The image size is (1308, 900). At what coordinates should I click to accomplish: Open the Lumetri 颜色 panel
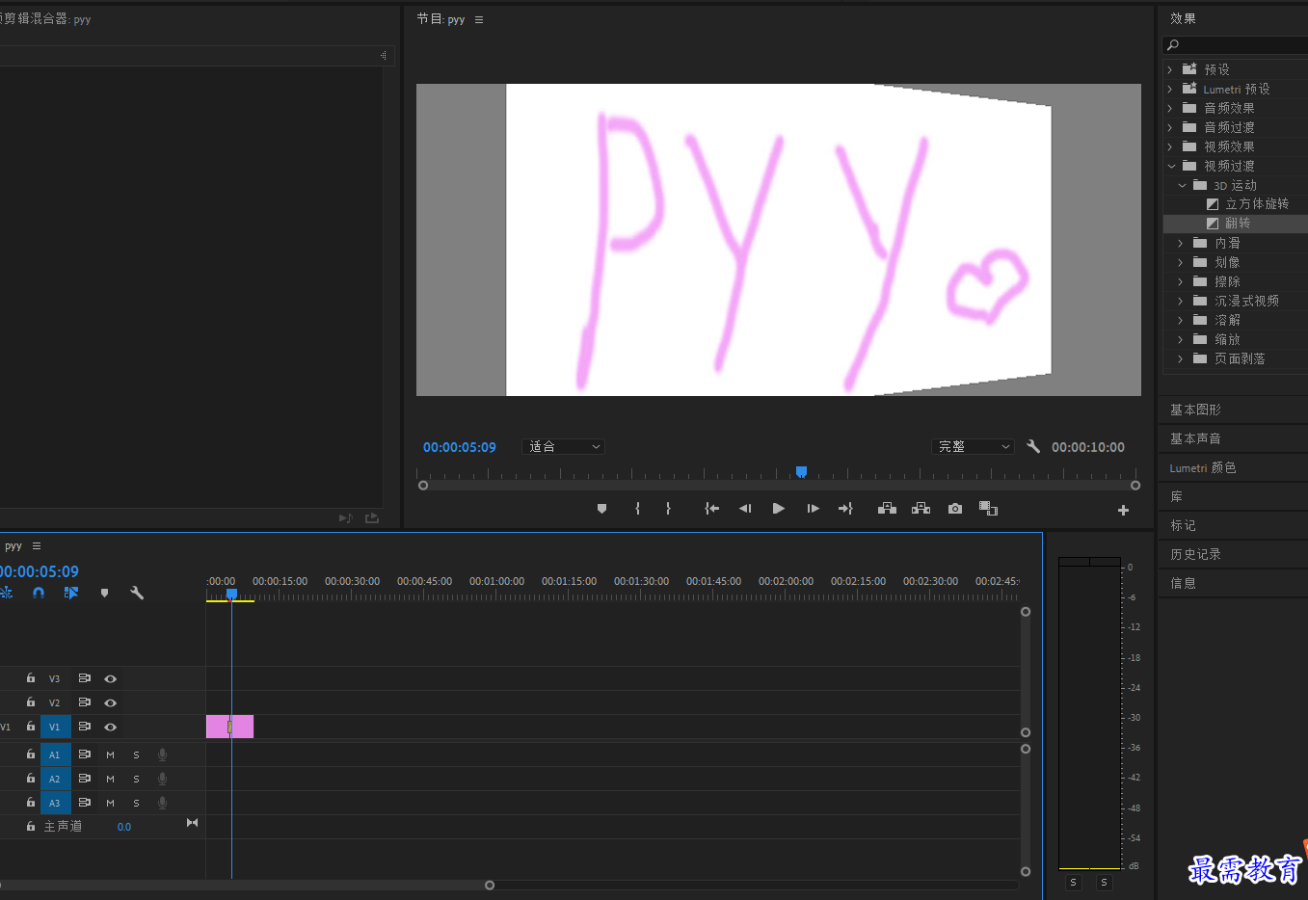1203,467
